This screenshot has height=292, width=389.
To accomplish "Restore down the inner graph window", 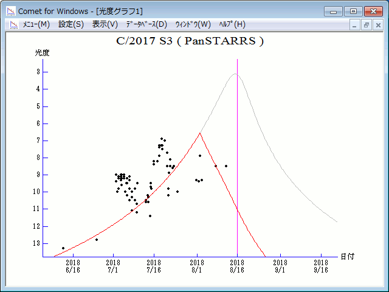I will pyautogui.click(x=366, y=25).
